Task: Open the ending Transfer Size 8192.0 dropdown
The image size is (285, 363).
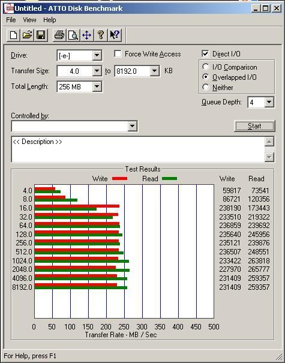Action: click(154, 71)
